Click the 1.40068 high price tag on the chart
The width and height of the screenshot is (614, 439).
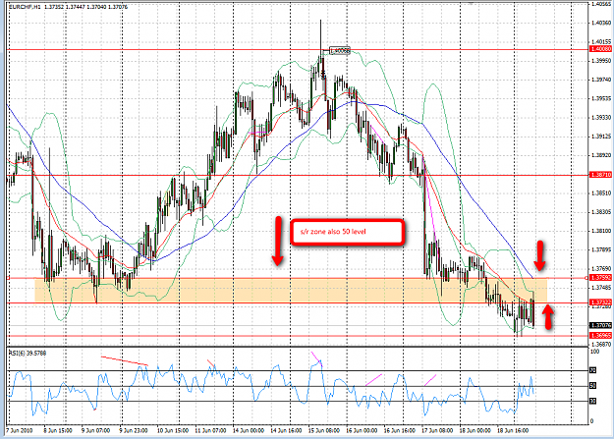[340, 50]
